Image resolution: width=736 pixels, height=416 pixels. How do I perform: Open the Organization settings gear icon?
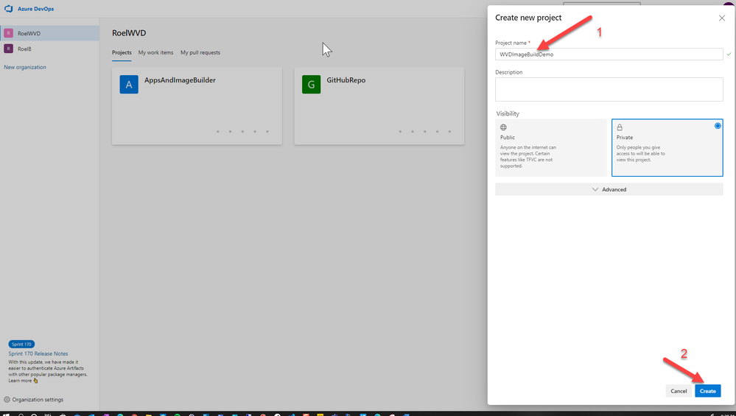point(7,400)
